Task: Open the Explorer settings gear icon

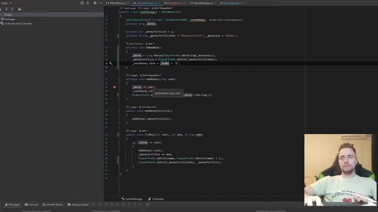Action: coord(95,3)
